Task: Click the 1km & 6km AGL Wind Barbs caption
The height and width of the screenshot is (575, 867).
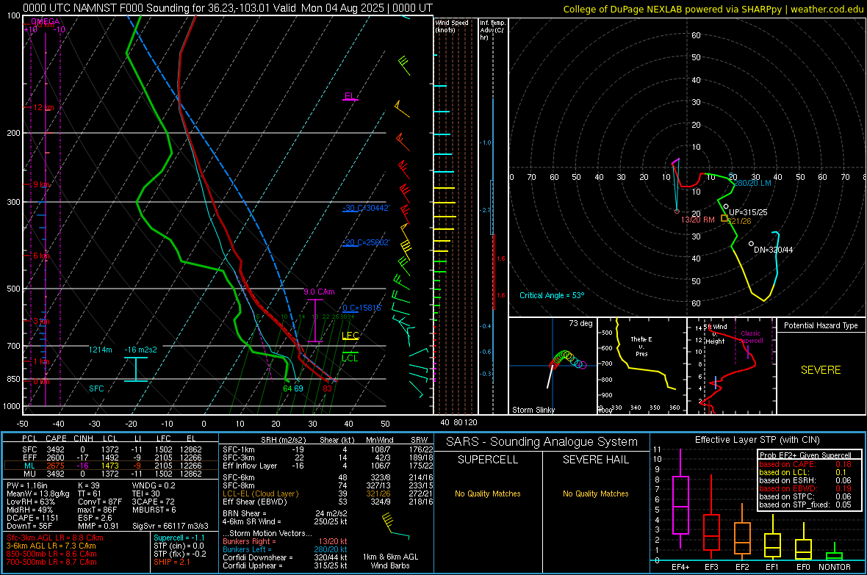Action: (390, 561)
